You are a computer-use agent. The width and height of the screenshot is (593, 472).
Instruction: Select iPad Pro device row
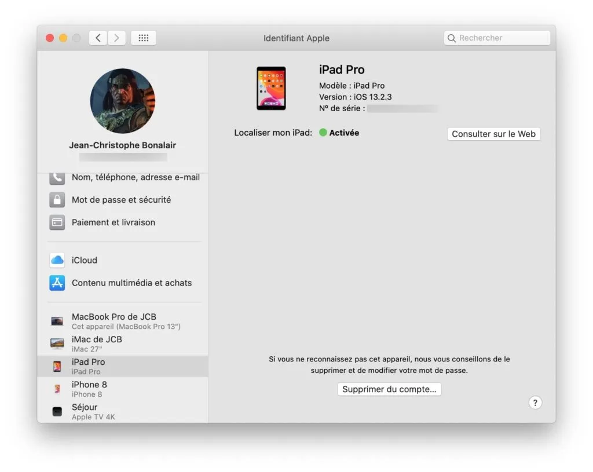123,366
